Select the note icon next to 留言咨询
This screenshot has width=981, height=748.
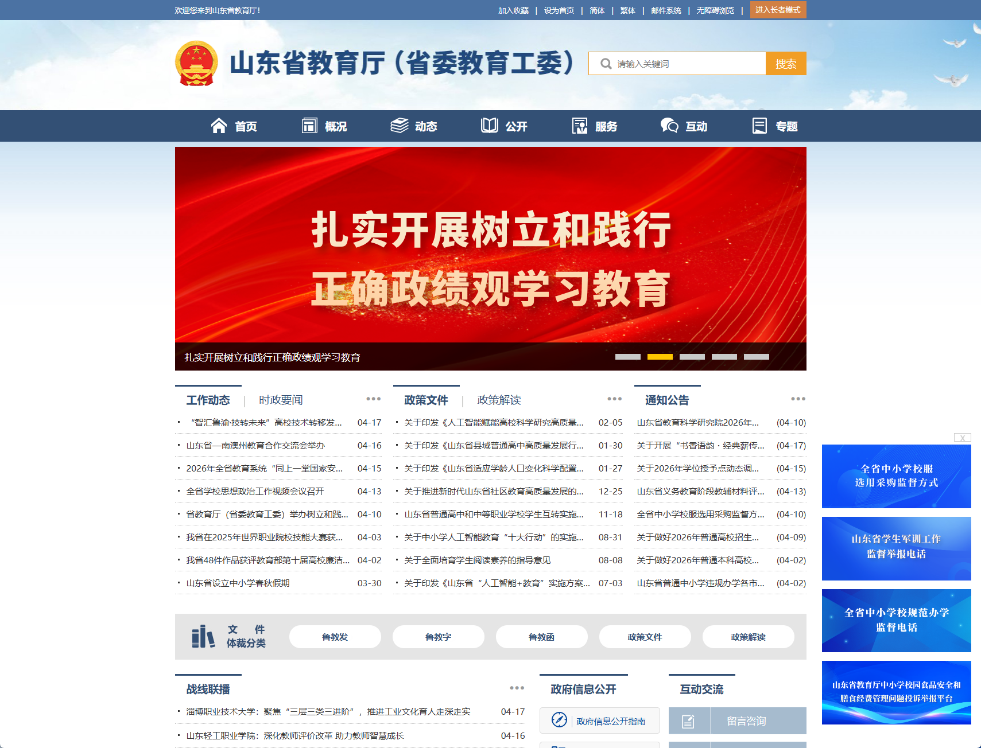[689, 720]
